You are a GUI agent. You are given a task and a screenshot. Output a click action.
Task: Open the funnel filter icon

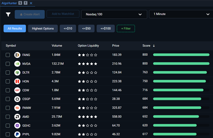click(8, 14)
